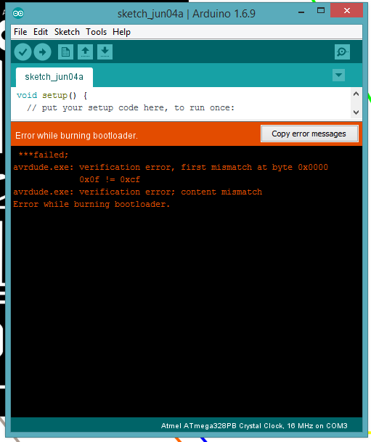Image resolution: width=371 pixels, height=442 pixels.
Task: Expand the tab options dropdown arrow
Action: point(338,75)
